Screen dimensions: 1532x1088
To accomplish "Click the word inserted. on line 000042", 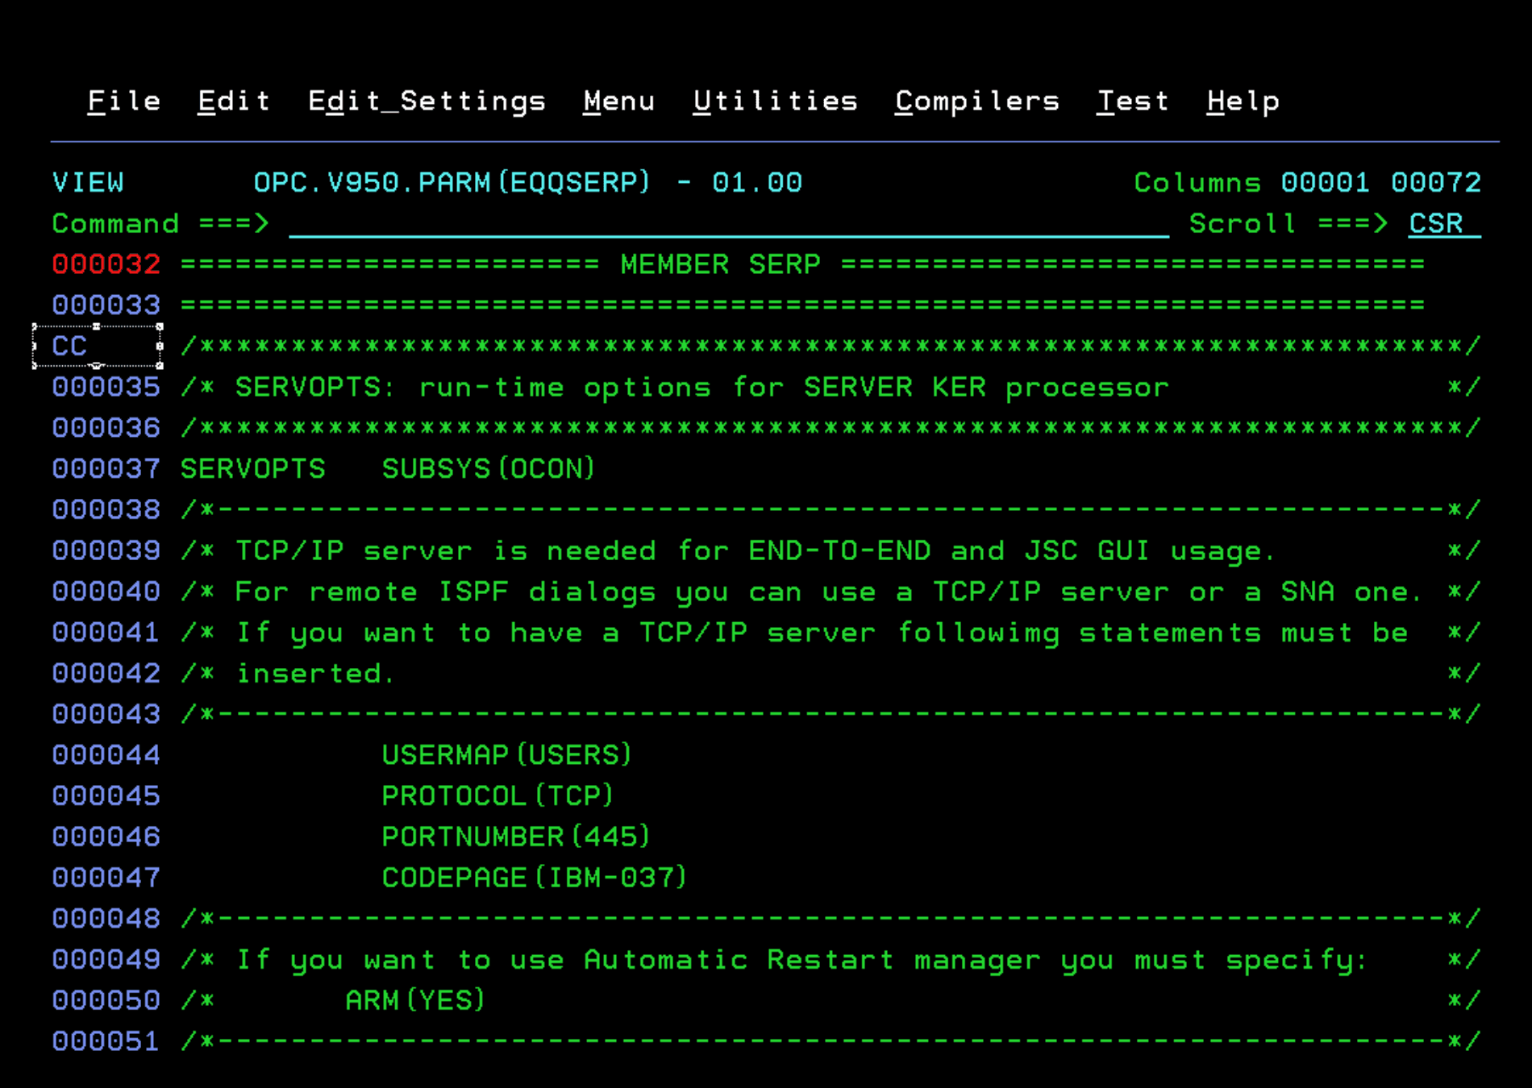I will [315, 674].
